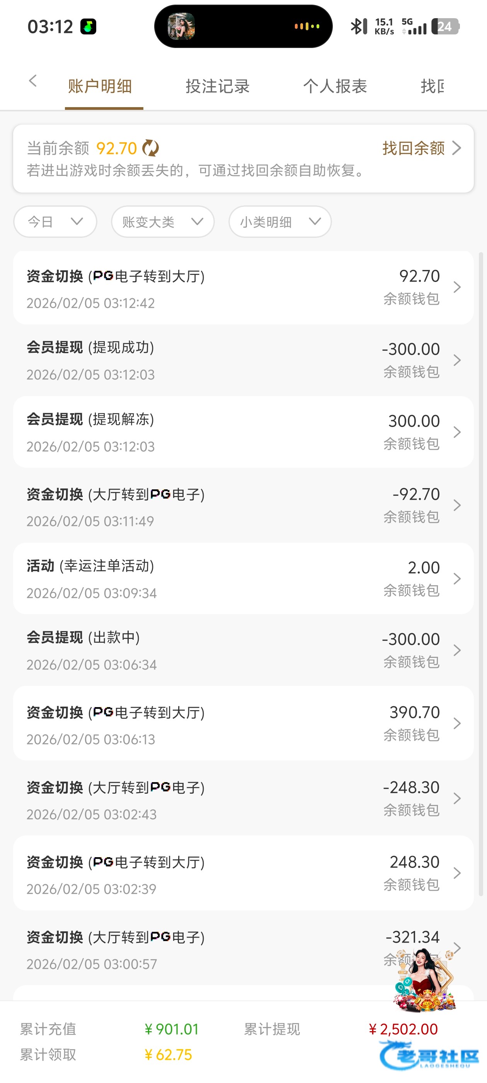Switch to the 投注记录 tab
487x1083 pixels.
[x=217, y=87]
